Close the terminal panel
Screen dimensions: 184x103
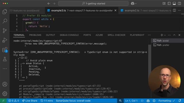pyautogui.click(x=179, y=35)
